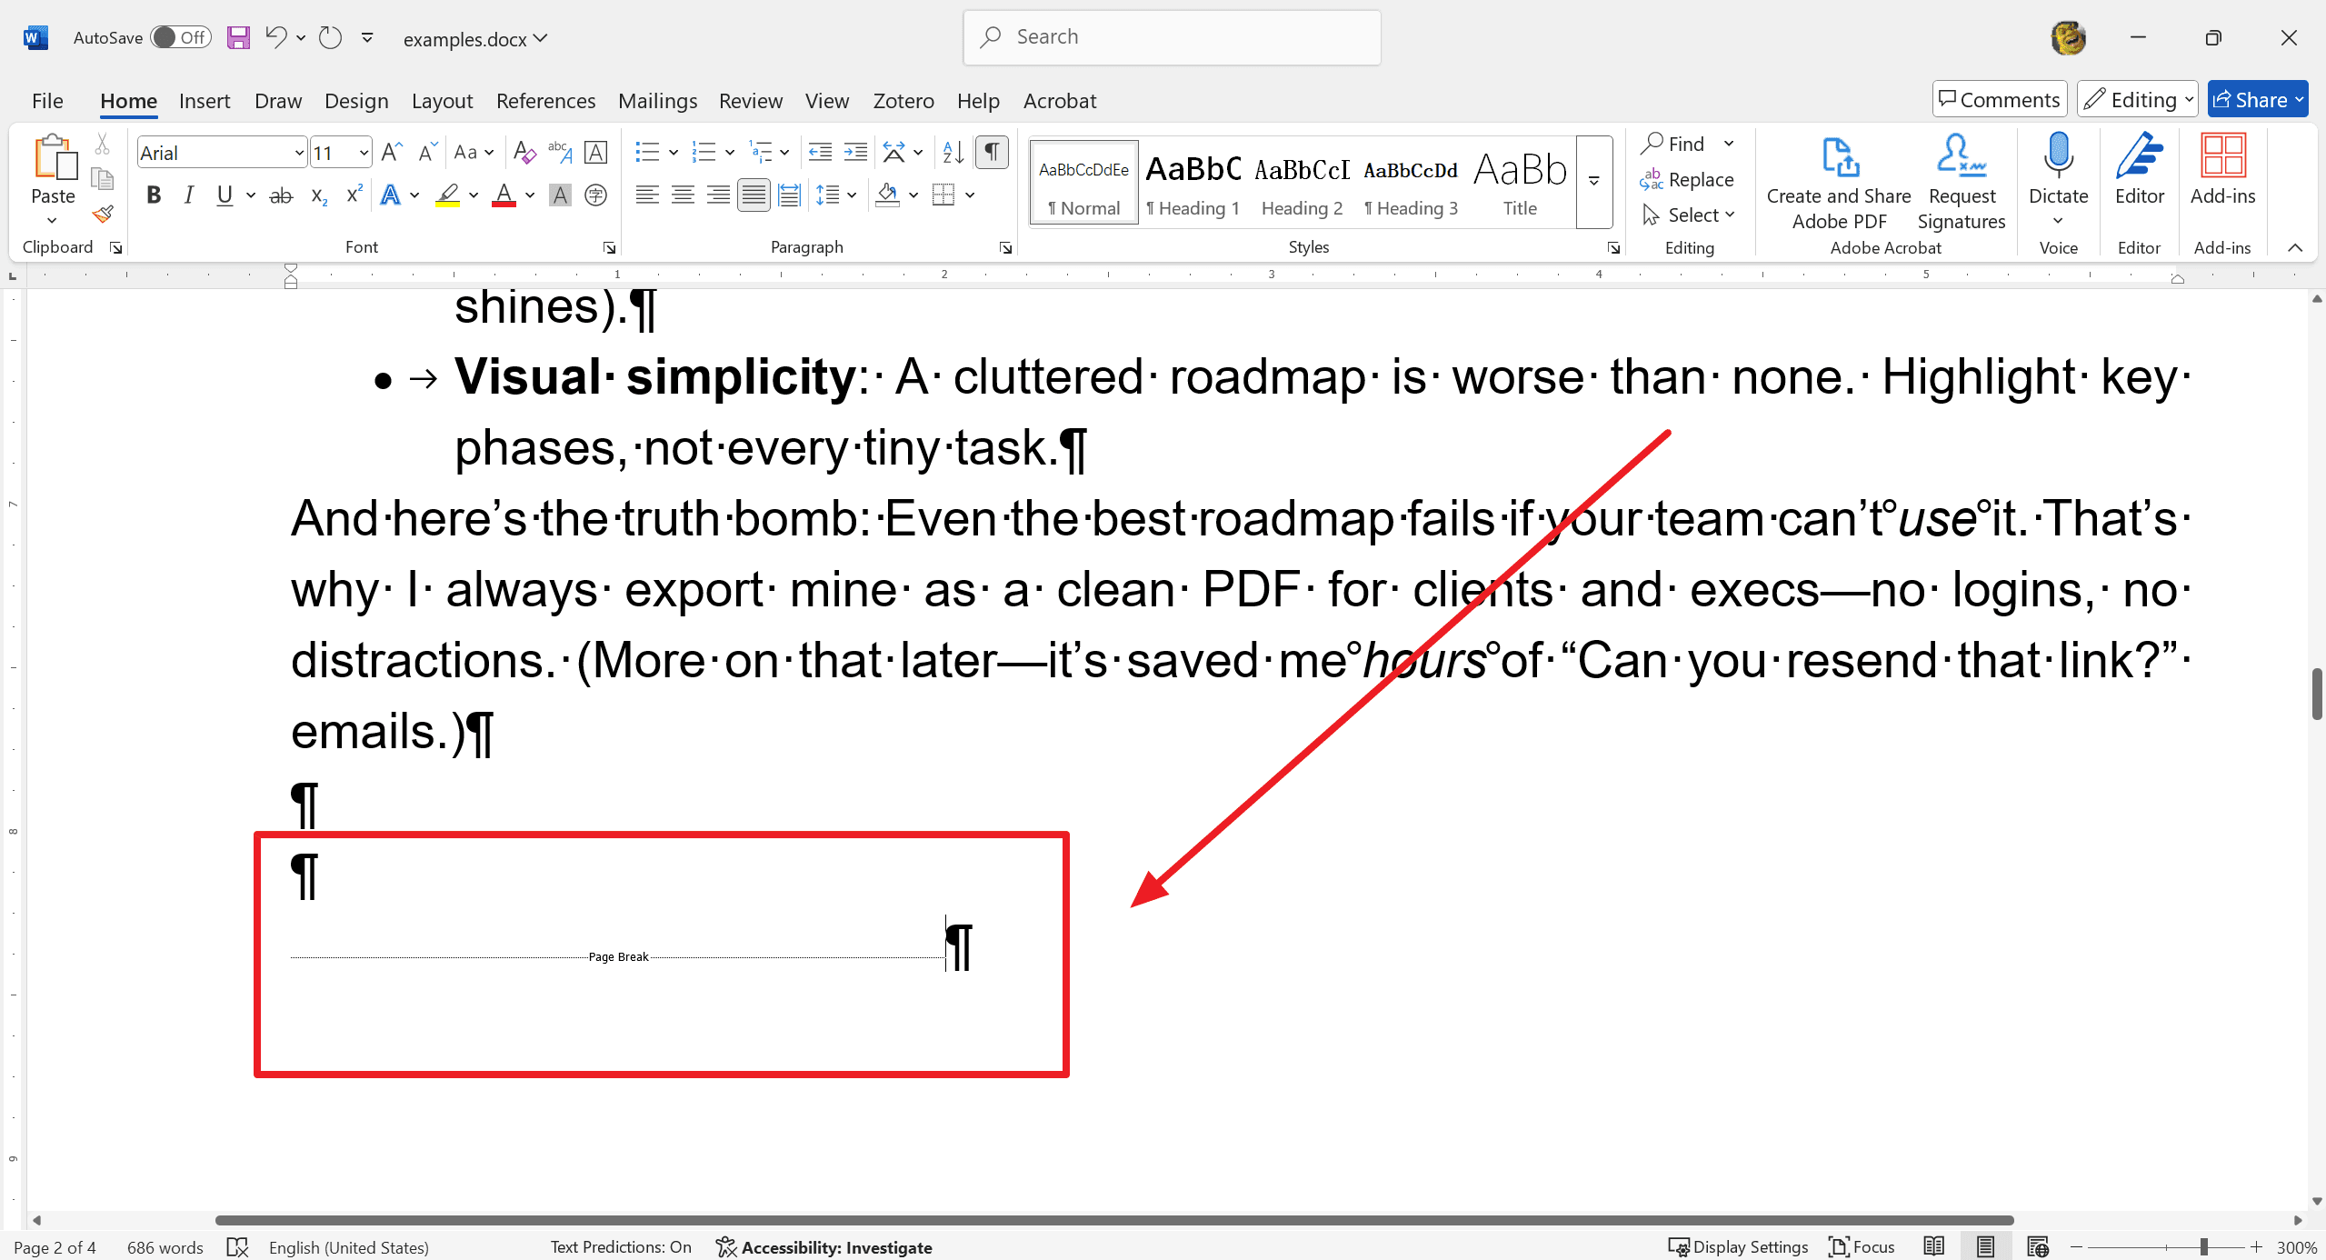Click the Search box in title bar
2326x1260 pixels.
coord(1172,37)
